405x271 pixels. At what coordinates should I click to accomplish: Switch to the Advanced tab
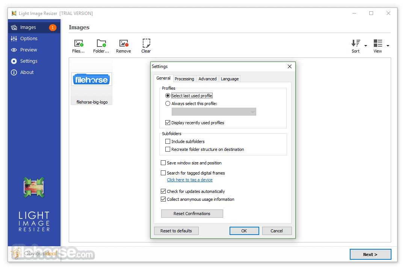(207, 79)
